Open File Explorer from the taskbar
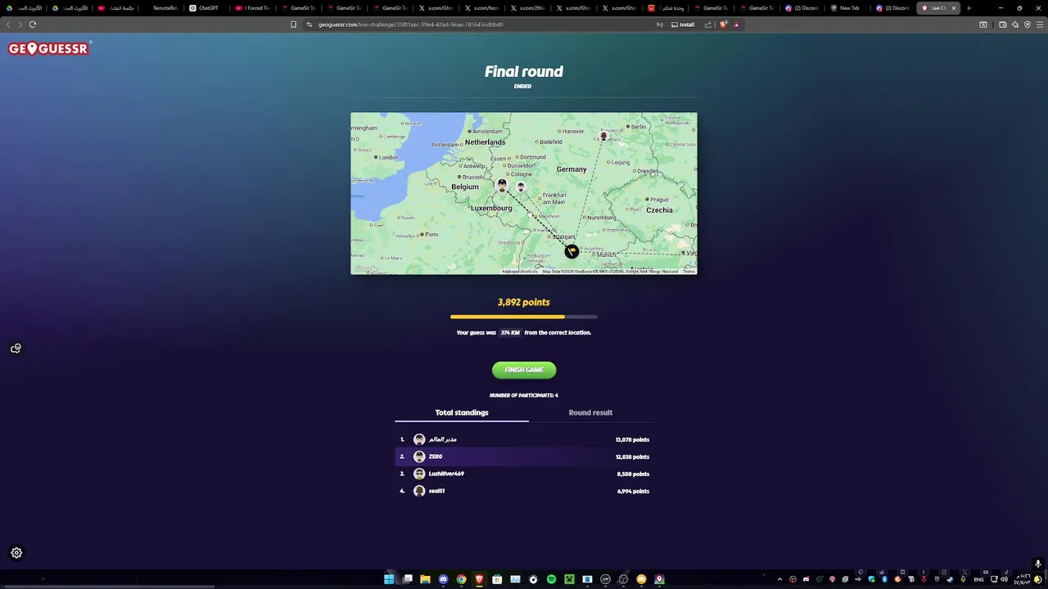The width and height of the screenshot is (1048, 589). pyautogui.click(x=425, y=579)
